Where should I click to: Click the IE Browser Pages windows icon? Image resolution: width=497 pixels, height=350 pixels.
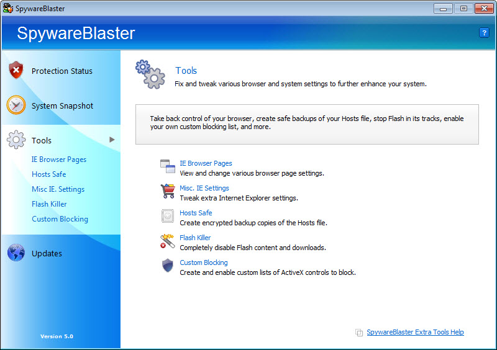point(167,166)
